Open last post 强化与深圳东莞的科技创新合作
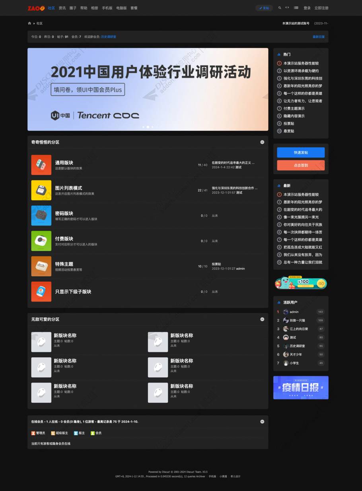This screenshot has width=362, height=491. pos(234,188)
